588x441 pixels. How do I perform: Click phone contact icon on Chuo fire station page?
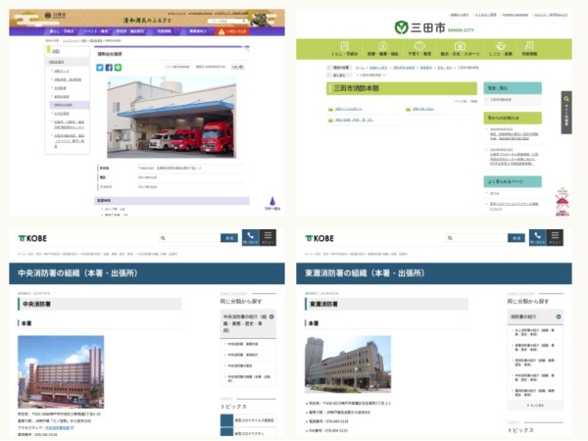click(251, 238)
